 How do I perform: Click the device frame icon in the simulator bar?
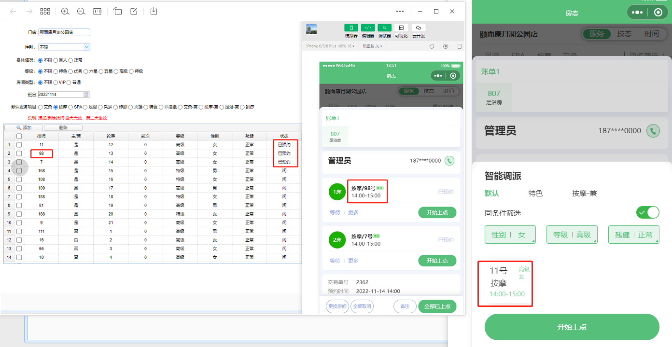pos(459,46)
